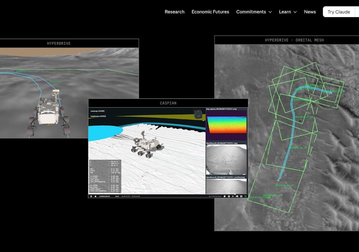Toggle pause on the CASPIAN playback
Screen dimensions: 359x252
tap(91, 196)
